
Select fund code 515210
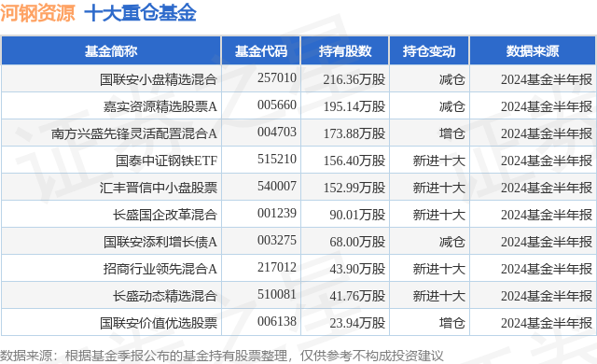(277, 159)
